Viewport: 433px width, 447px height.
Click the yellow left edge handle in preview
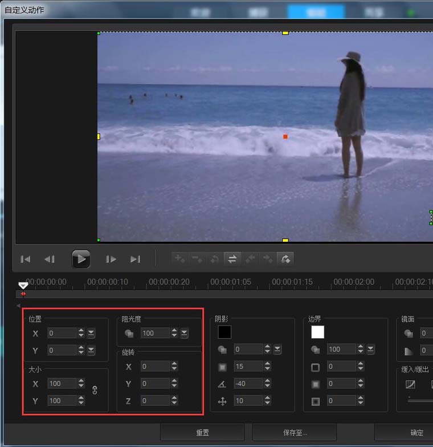[x=99, y=137]
